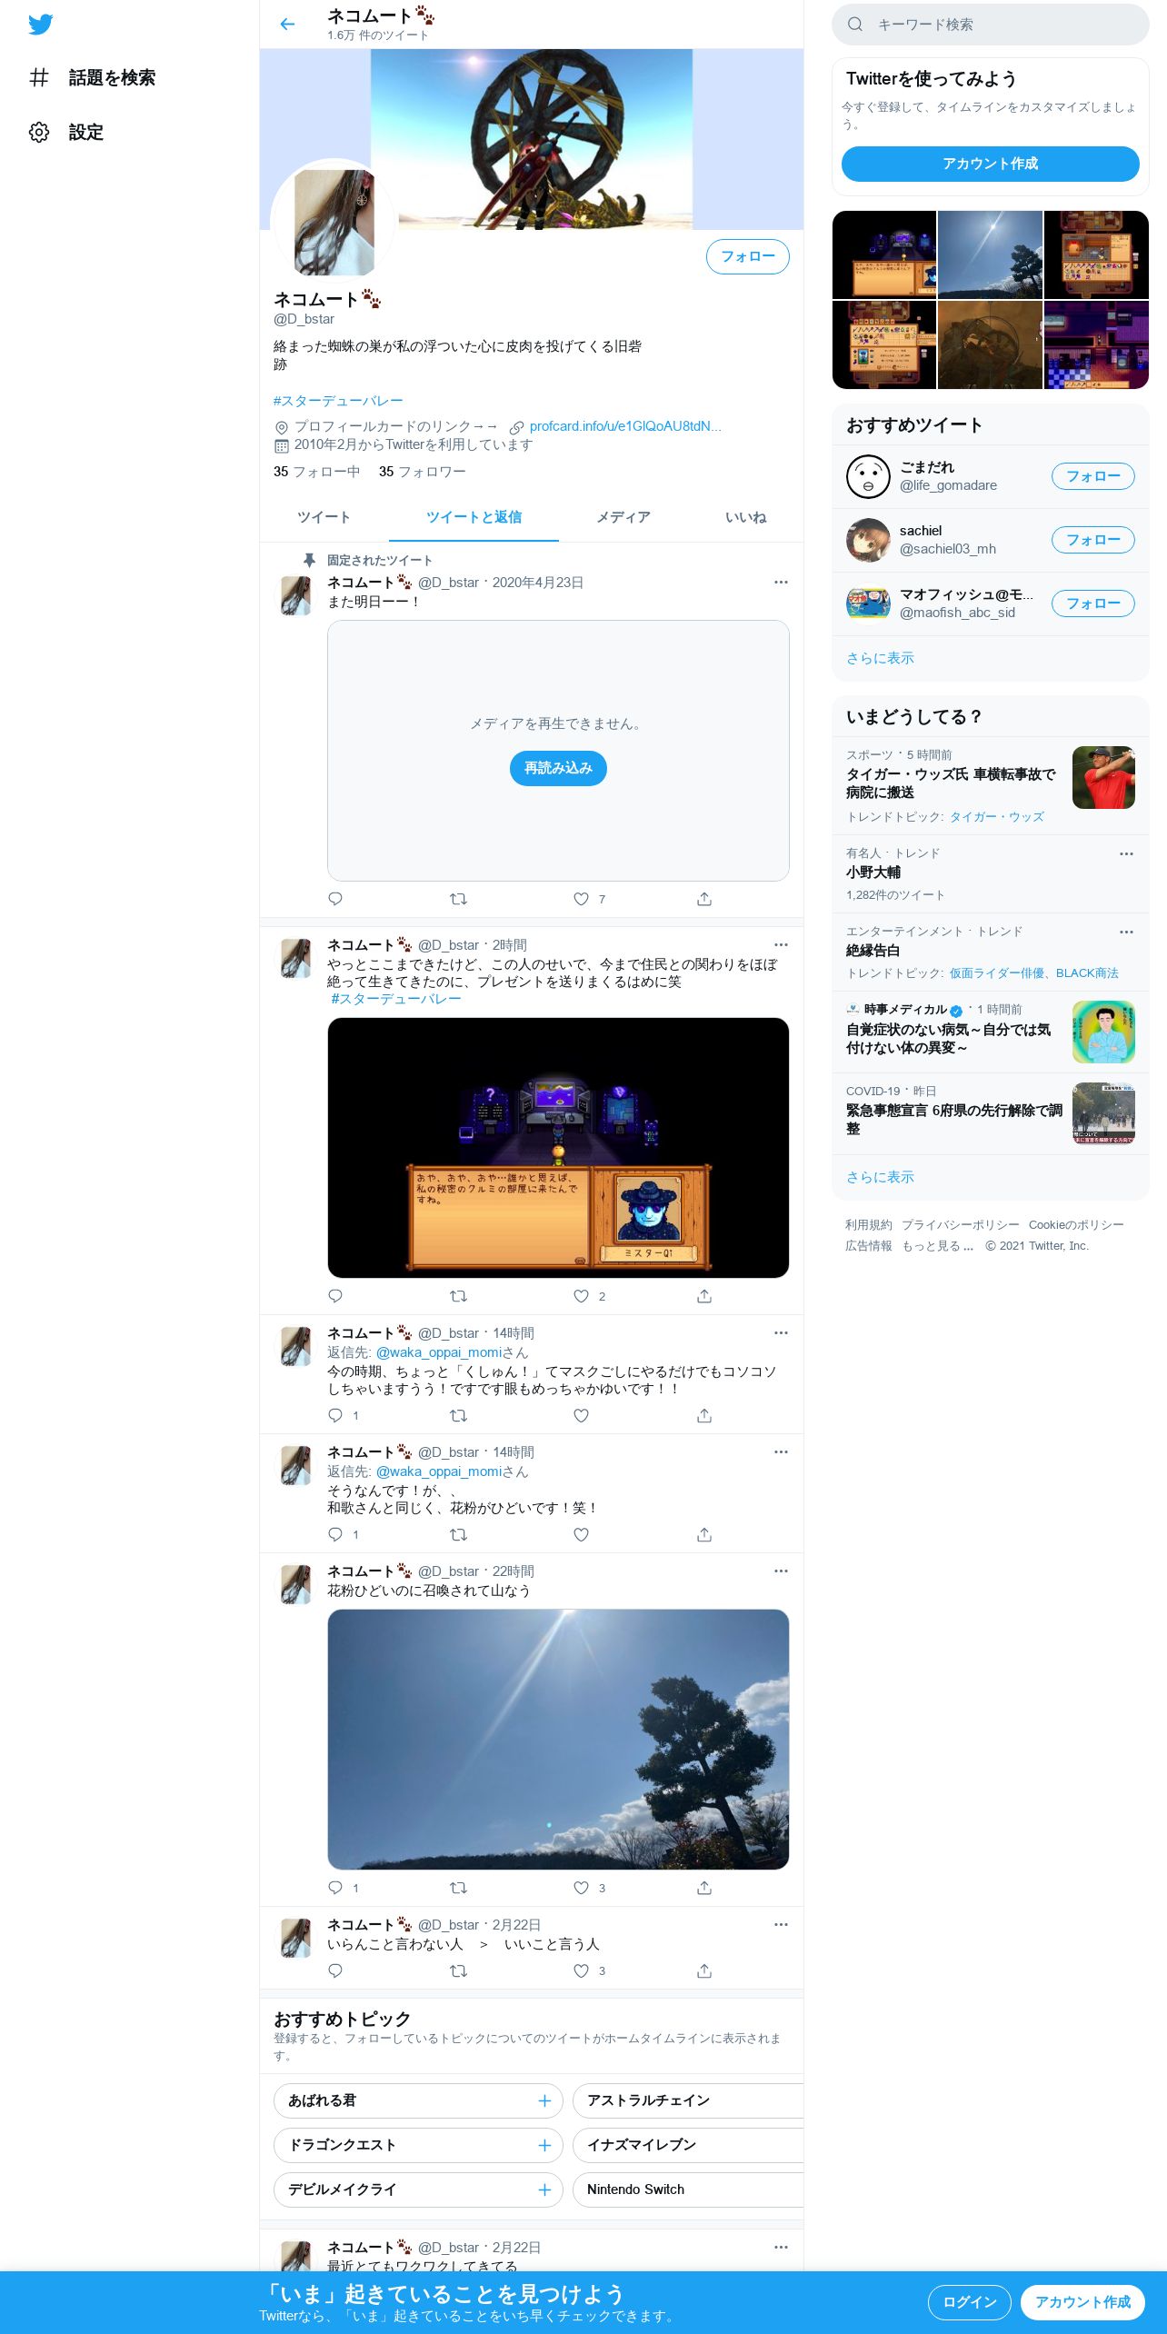Open more options for 絶縁告白 trend

pyautogui.click(x=1126, y=932)
